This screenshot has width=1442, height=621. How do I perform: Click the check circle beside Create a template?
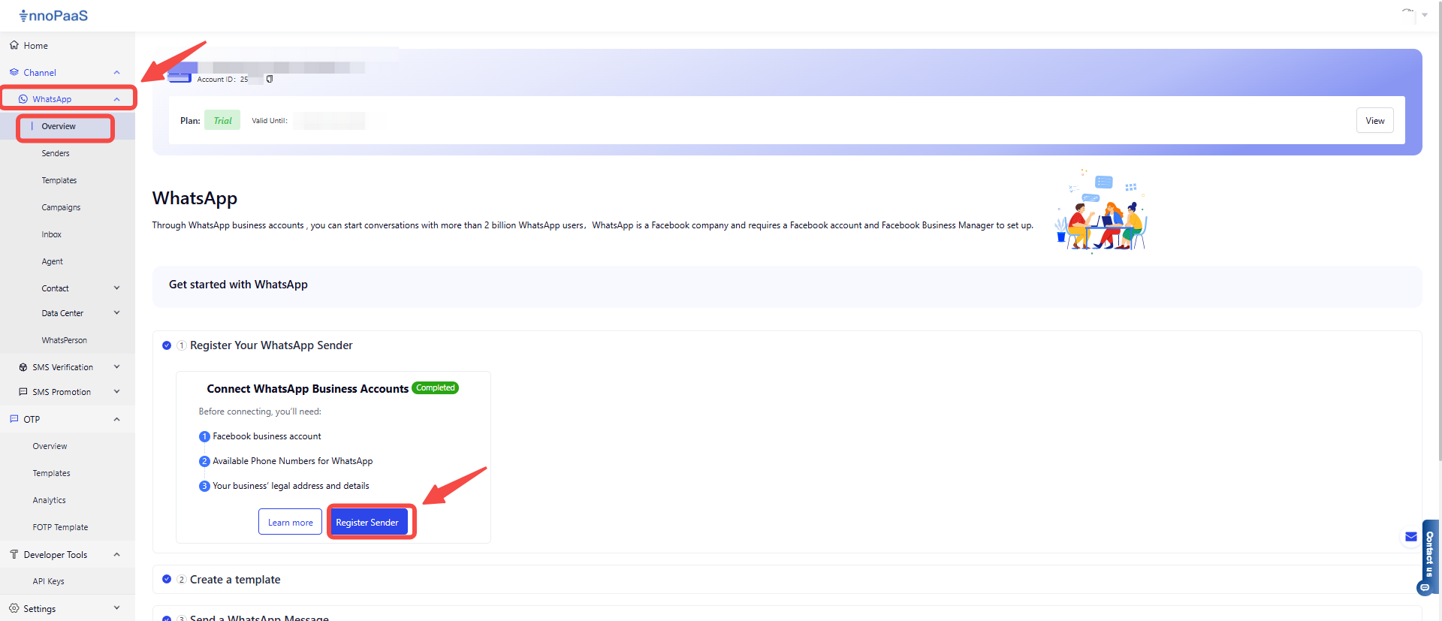(x=167, y=579)
